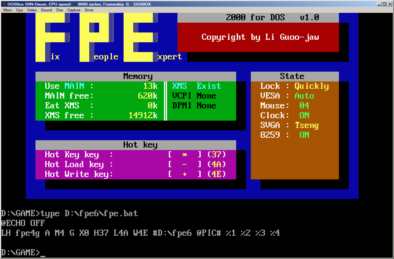Click the 'LH fpe4g' command line

pos(140,233)
